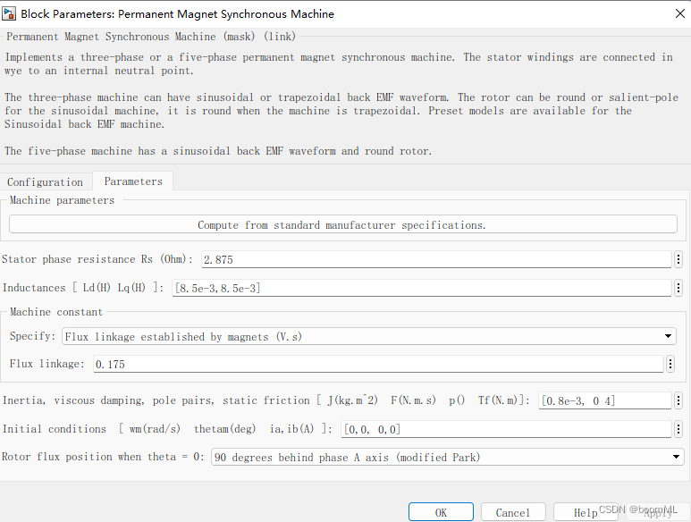Screen dimensions: 691x522
Task: Click the 'Machine parameters' group label
Action: pyautogui.click(x=63, y=200)
